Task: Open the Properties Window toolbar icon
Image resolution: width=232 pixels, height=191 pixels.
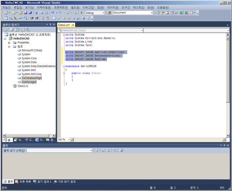Action: pos(162,13)
